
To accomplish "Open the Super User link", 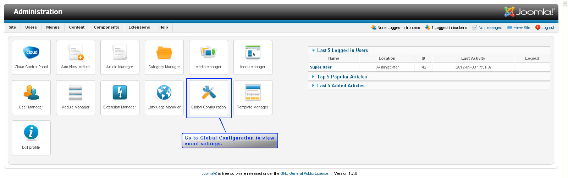I will pos(321,67).
